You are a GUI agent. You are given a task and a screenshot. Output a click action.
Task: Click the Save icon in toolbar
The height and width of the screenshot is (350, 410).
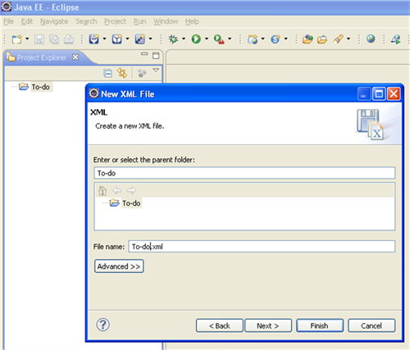[x=39, y=39]
